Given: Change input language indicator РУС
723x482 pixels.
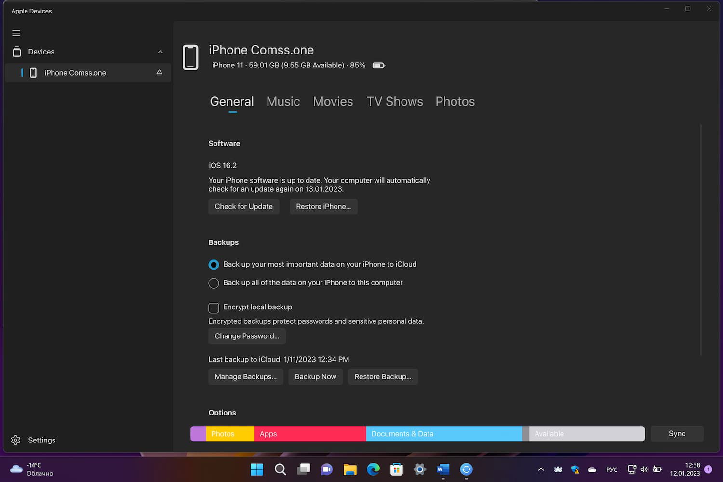Looking at the screenshot, I should [612, 469].
